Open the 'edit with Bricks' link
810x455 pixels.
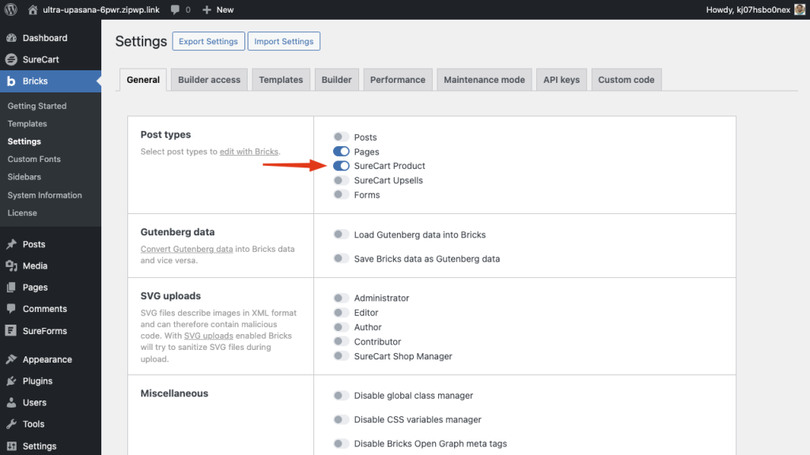pos(248,152)
